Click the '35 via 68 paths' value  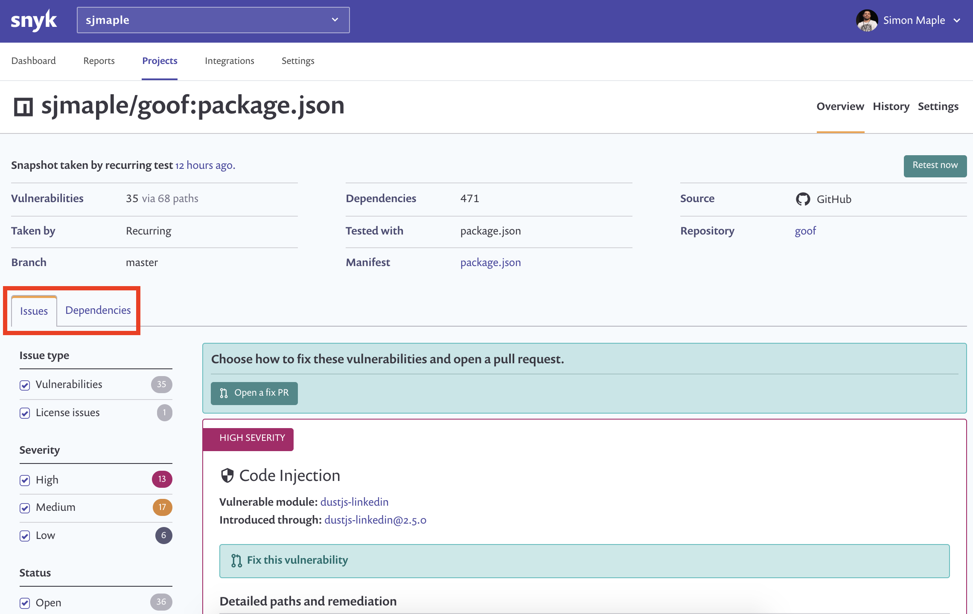pyautogui.click(x=162, y=198)
